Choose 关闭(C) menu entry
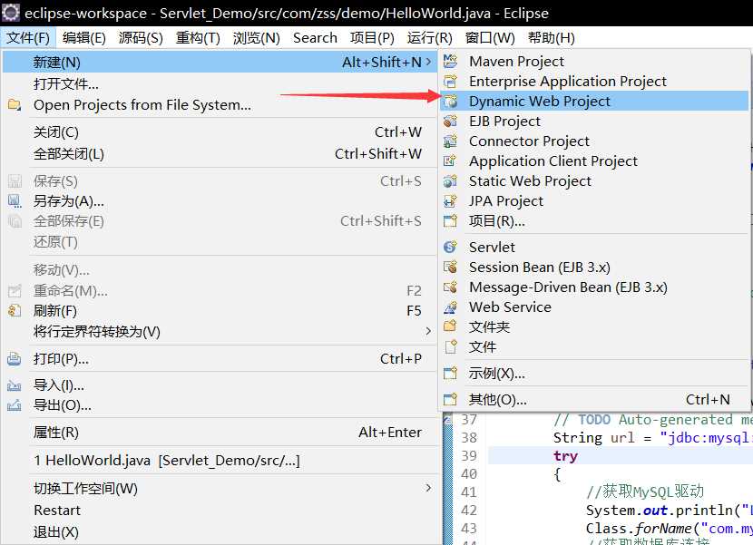Viewport: 753px width, 545px height. [220, 132]
